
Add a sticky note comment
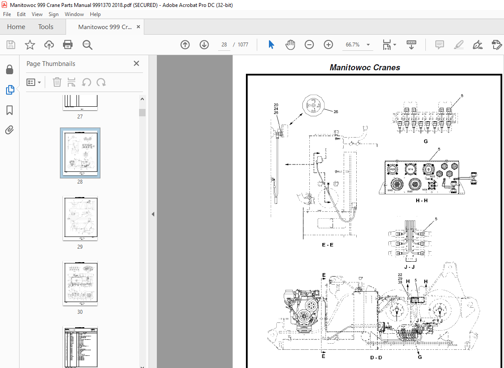click(439, 45)
